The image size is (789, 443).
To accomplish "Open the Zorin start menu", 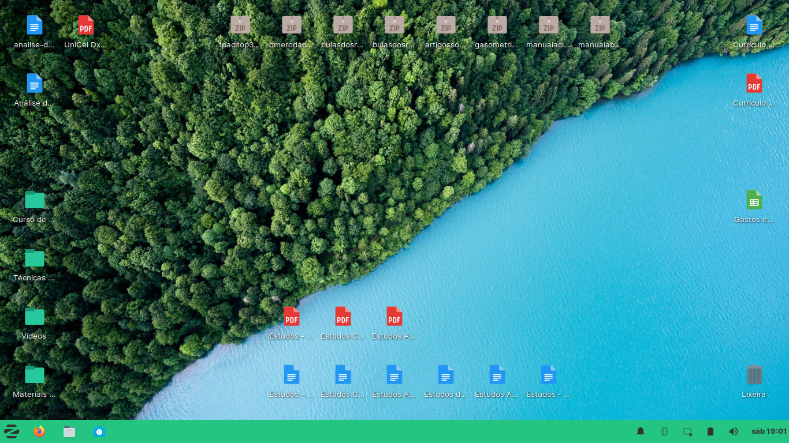I will (x=12, y=431).
